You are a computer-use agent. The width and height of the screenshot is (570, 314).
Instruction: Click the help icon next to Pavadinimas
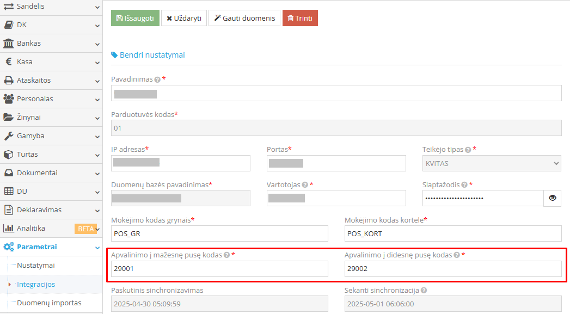157,79
